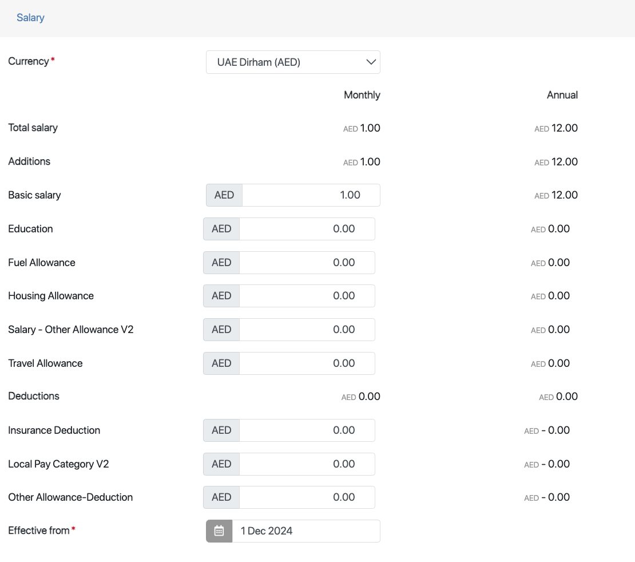The image size is (635, 562).
Task: Edit the Other Allowance-Deduction amount field
Action: [307, 497]
